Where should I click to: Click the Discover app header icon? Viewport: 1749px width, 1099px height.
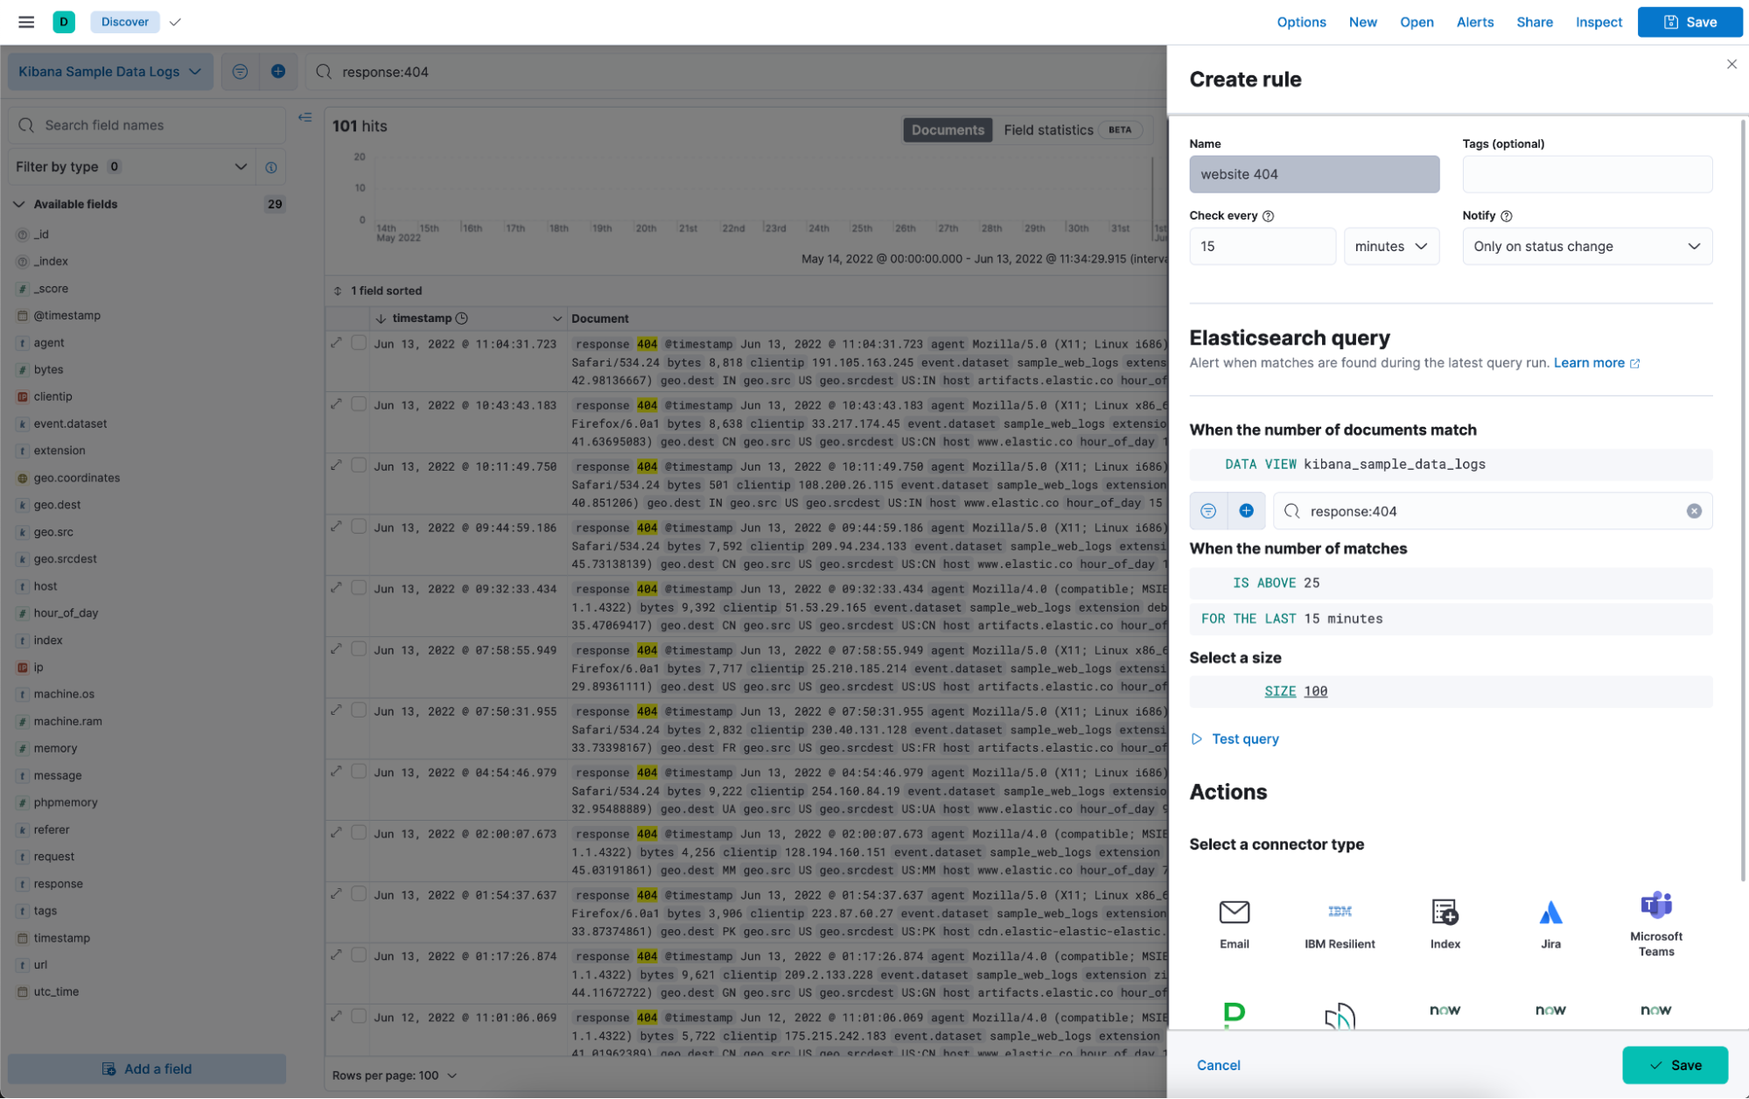coord(63,22)
